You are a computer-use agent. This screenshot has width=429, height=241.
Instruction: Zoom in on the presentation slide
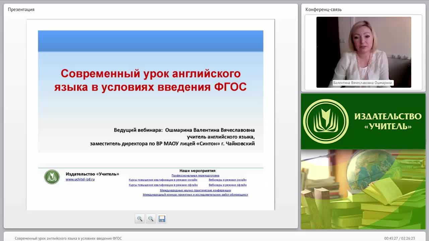(139, 219)
